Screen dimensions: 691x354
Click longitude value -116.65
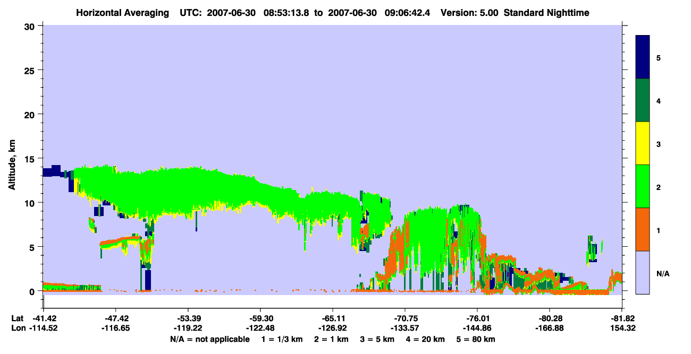click(x=115, y=328)
